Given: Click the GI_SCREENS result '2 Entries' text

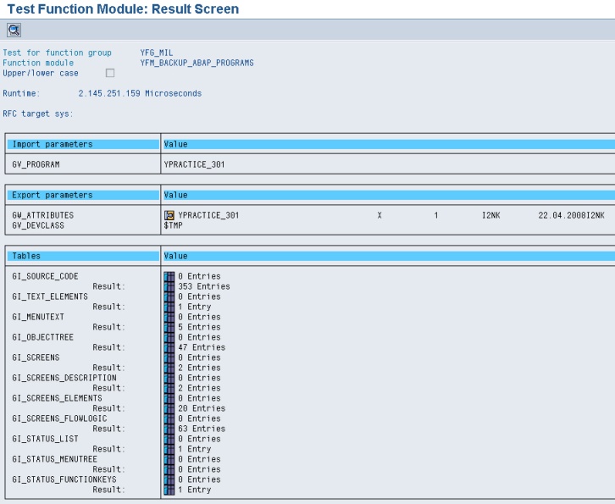Looking at the screenshot, I should [199, 368].
